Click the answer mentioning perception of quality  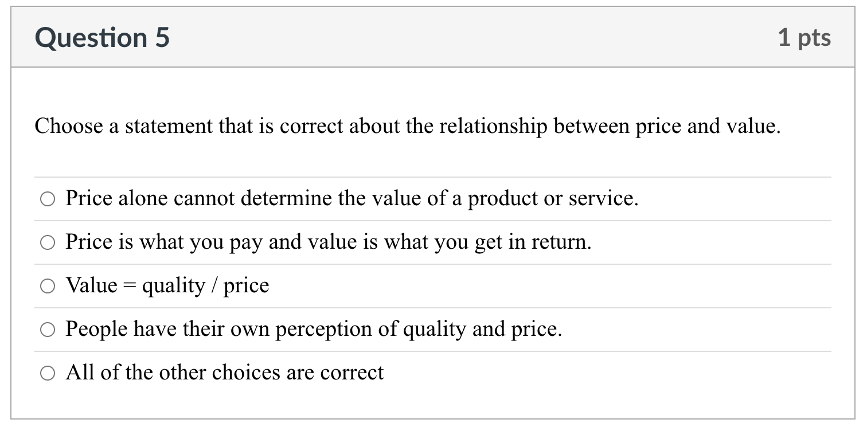pyautogui.click(x=314, y=330)
